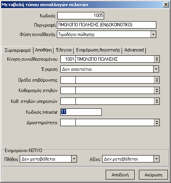Close the dialog with the X button
Screen dimensions: 171x183
coord(166,5)
